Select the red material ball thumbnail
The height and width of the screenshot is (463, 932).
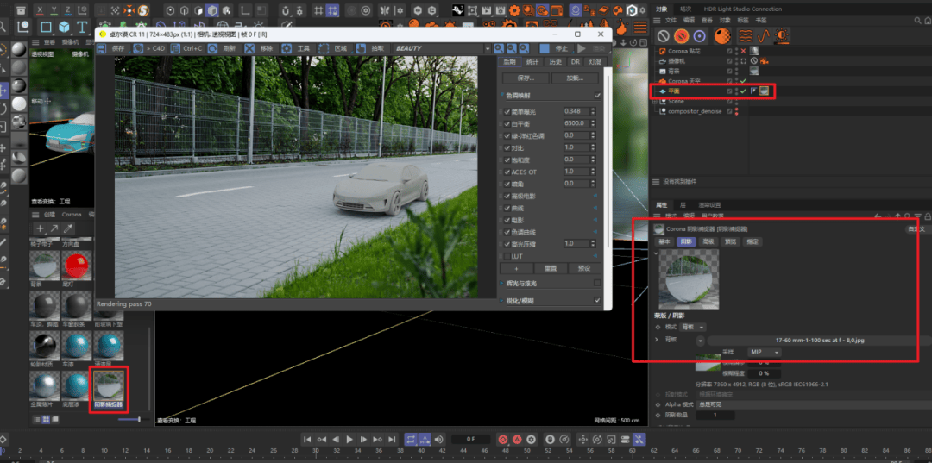coord(78,266)
